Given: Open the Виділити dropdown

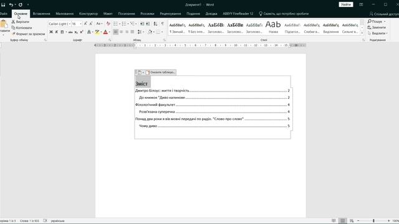Looking at the screenshot, I should 378,33.
